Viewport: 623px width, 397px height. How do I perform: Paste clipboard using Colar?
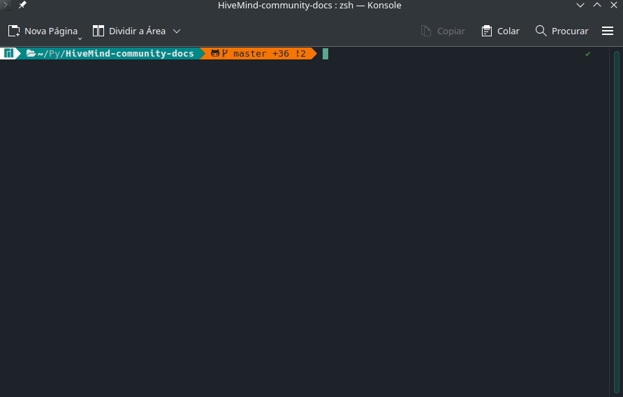(x=500, y=31)
